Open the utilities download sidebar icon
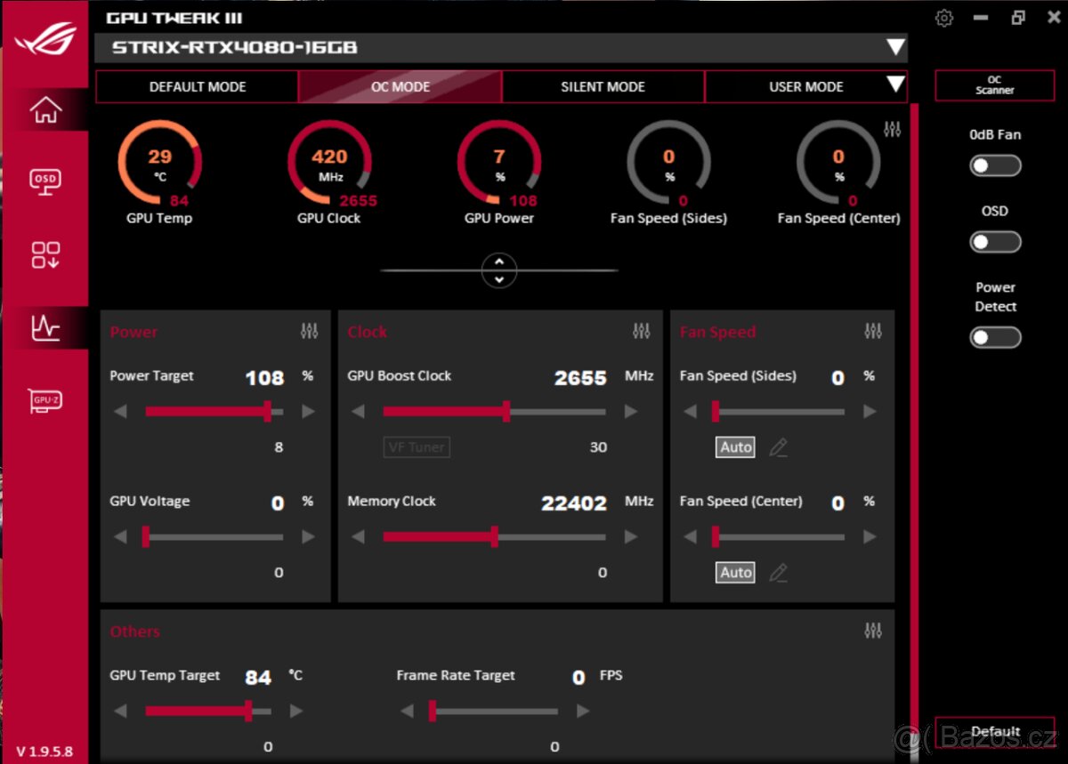Viewport: 1068px width, 764px height. point(45,254)
